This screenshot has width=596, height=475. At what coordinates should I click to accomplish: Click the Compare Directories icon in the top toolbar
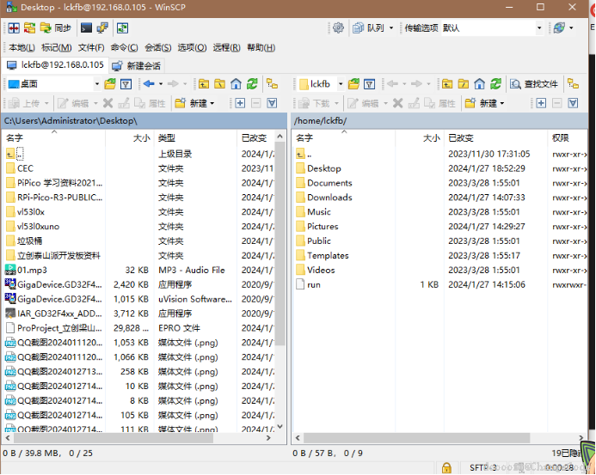click(14, 28)
